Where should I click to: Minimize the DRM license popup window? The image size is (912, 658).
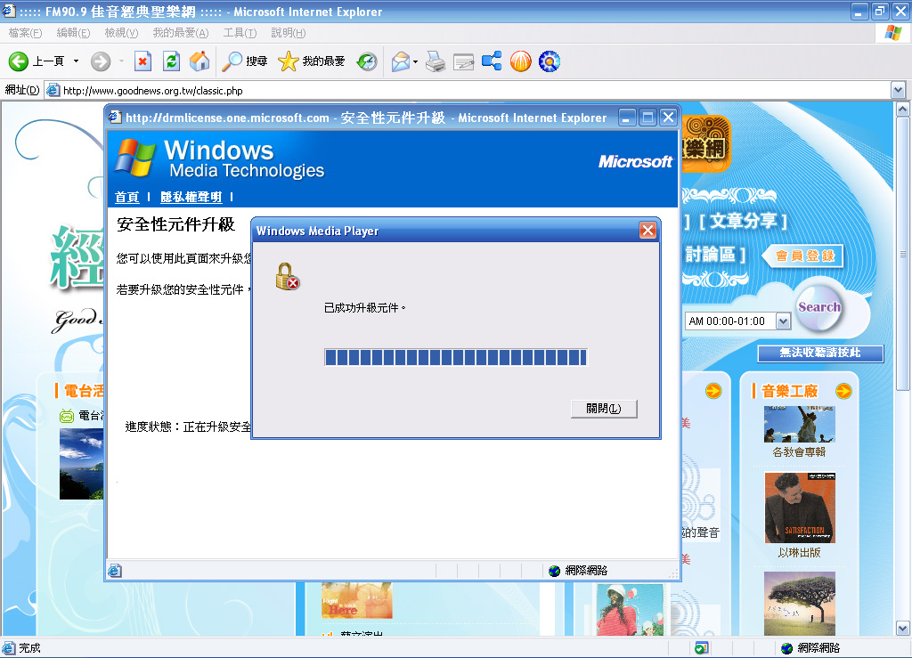pyautogui.click(x=626, y=118)
